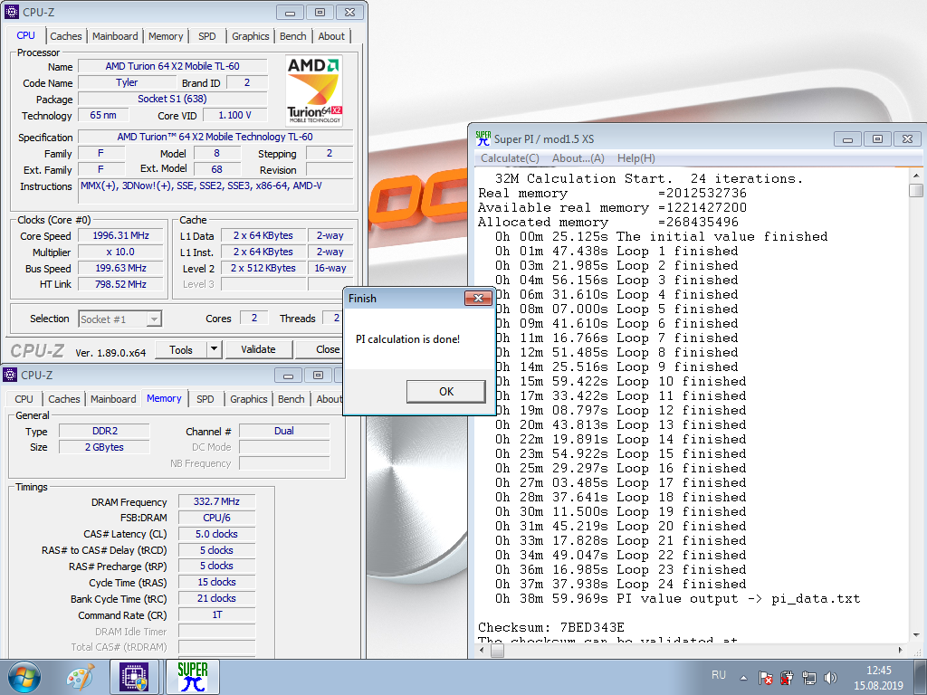Click the RU language indicator
Screen dimensions: 927x695
[x=718, y=675]
